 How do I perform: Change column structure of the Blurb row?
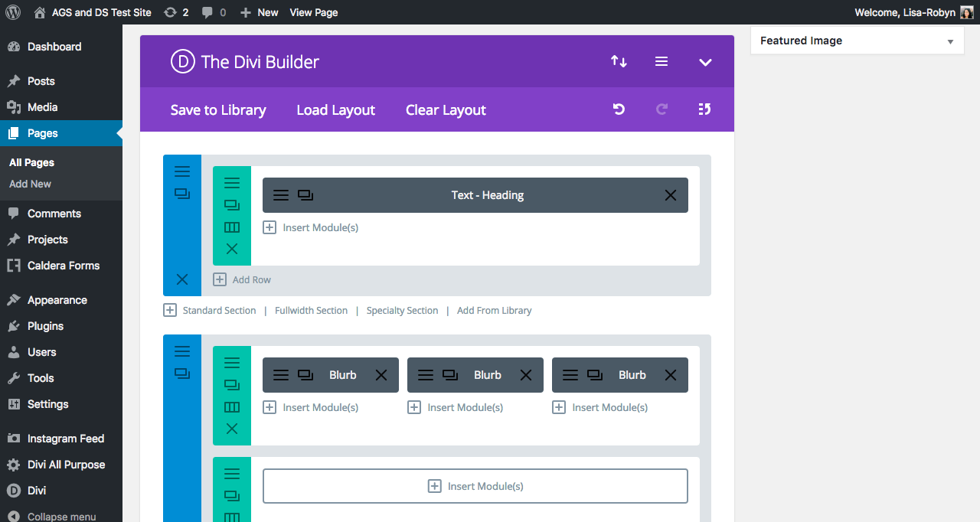tap(232, 407)
